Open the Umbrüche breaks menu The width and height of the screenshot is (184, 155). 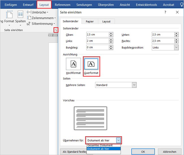point(38,12)
